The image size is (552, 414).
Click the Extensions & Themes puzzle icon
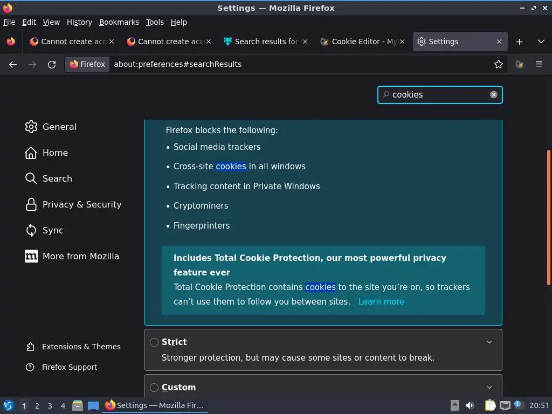point(30,347)
